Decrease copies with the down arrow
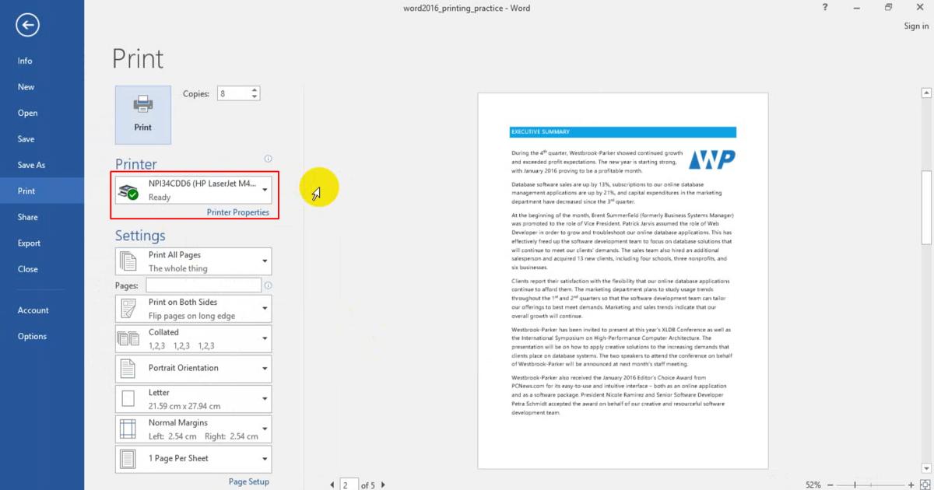Screen dimensions: 934x490 (x=255, y=97)
